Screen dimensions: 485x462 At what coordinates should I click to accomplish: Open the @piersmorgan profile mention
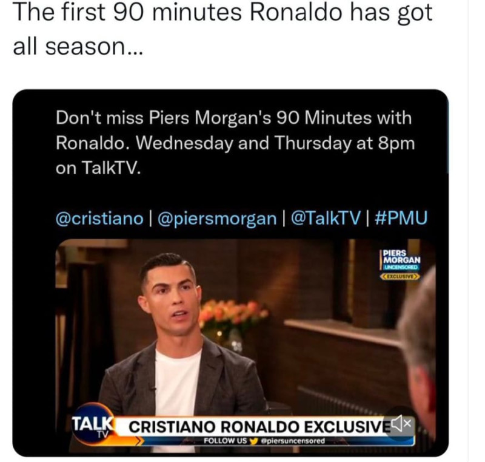point(217,219)
